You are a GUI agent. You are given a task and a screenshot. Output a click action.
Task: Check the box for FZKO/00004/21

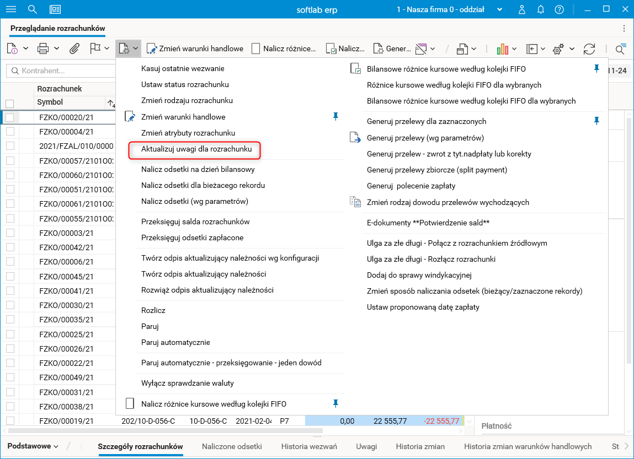click(x=10, y=131)
